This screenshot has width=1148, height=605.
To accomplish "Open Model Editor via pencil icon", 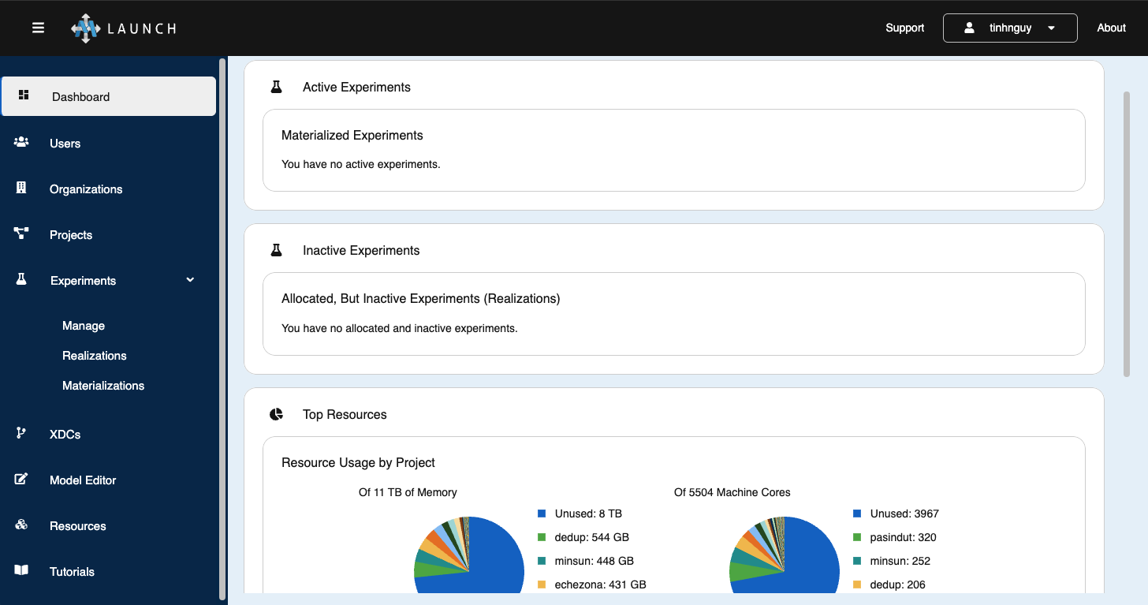I will tap(21, 479).
